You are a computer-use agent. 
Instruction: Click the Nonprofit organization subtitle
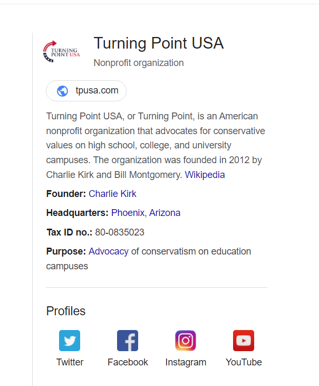point(139,63)
